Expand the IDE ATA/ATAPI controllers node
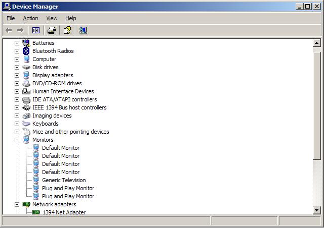324x228 pixels. pos(17,100)
